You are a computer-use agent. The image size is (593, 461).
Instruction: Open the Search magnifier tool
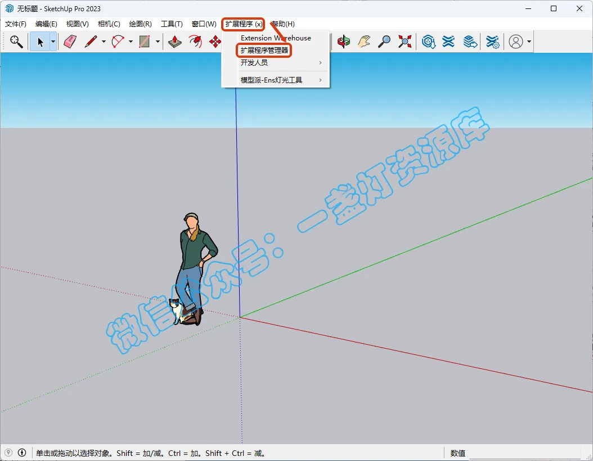(16, 42)
